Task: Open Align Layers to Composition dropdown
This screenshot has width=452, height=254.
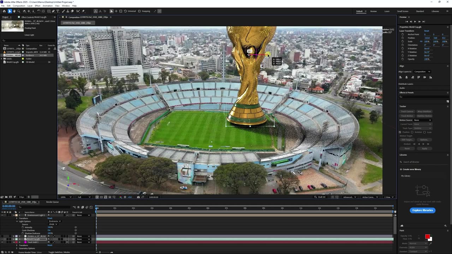Action: (x=422, y=72)
